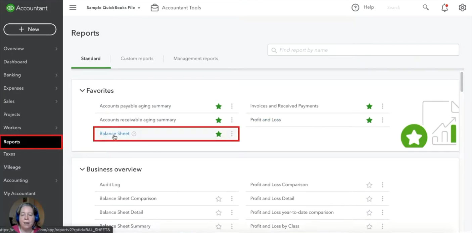Expand the Banking sidebar submenu arrow
The height and width of the screenshot is (233, 472).
point(56,75)
